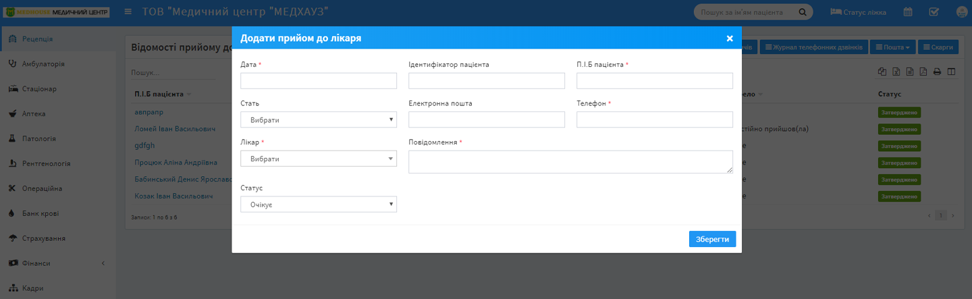
Task: Focus the Телефон input field
Action: point(655,119)
